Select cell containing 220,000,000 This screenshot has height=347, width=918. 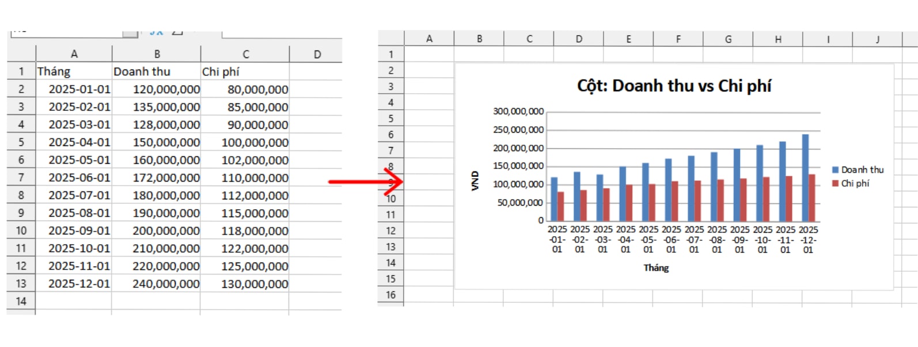156,266
